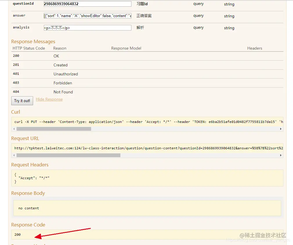Click the Request URL left scroll arrow

click(14, 155)
